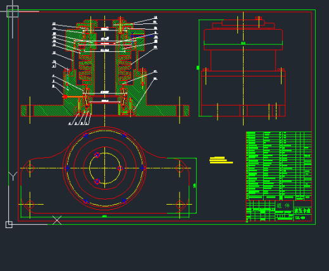Select the upper-right mounting hole in the top view
This screenshot has height=271, width=329.
pos(180,168)
